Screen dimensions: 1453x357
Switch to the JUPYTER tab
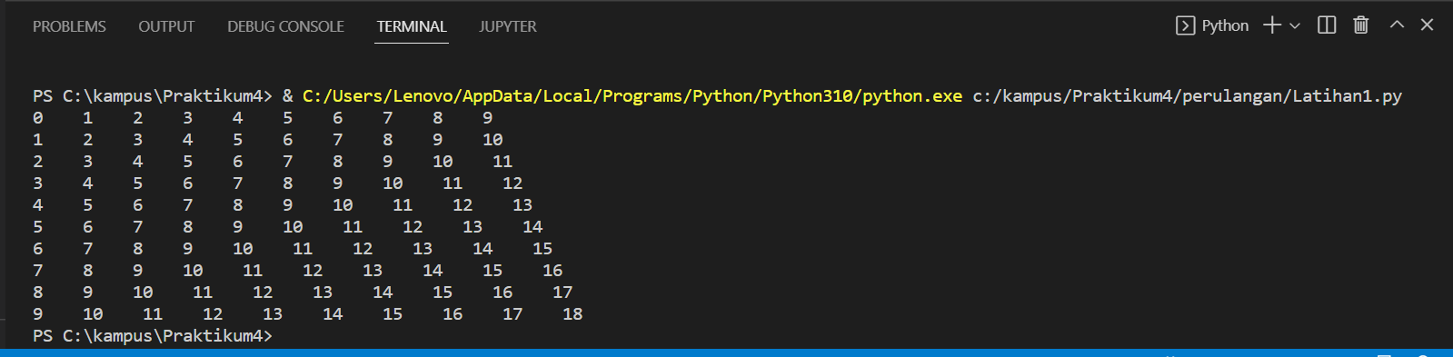tap(508, 26)
